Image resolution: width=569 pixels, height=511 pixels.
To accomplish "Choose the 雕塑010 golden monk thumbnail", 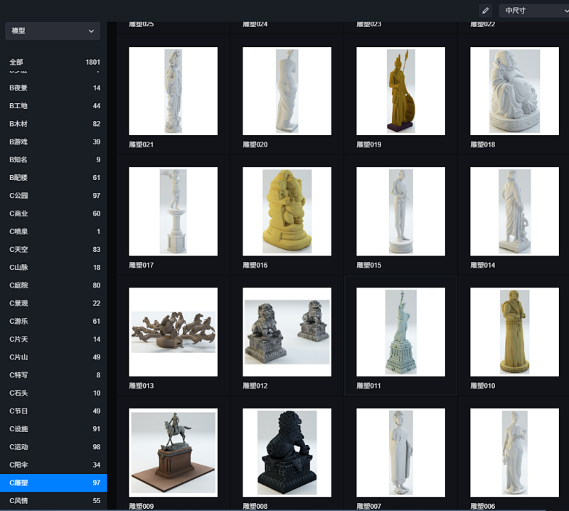I will 514,332.
